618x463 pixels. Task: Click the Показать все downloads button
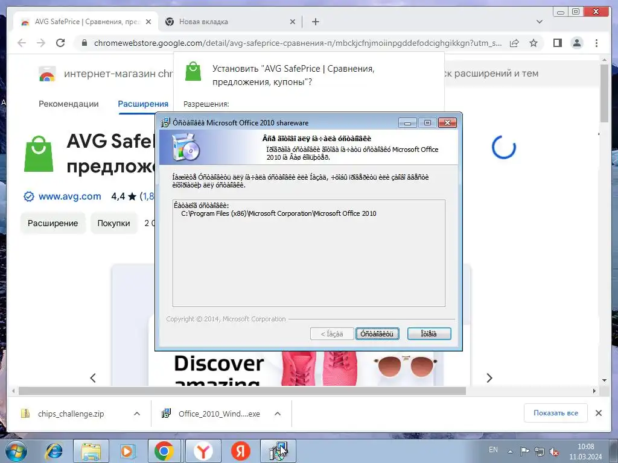click(x=556, y=413)
